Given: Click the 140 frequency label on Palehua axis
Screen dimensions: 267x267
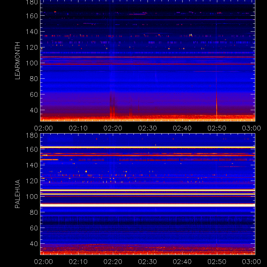Looking at the screenshot, I should [32, 165].
